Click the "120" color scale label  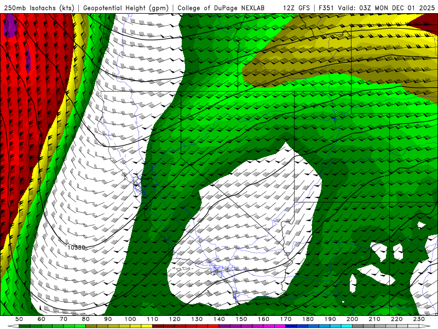175,319
